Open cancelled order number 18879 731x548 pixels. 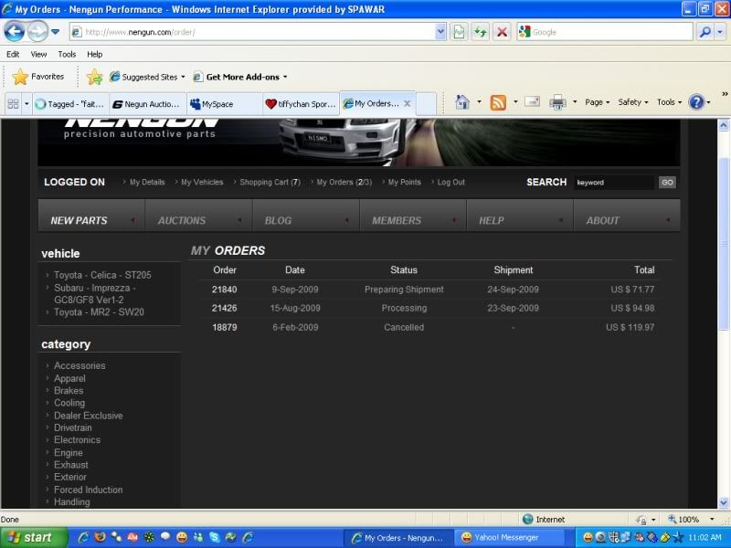[x=224, y=327]
